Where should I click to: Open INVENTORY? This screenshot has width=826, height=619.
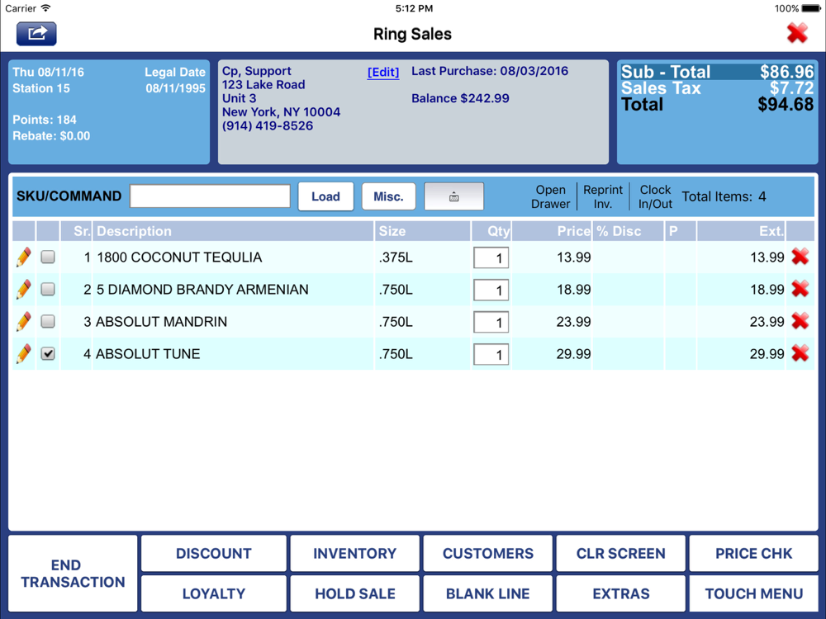[354, 553]
